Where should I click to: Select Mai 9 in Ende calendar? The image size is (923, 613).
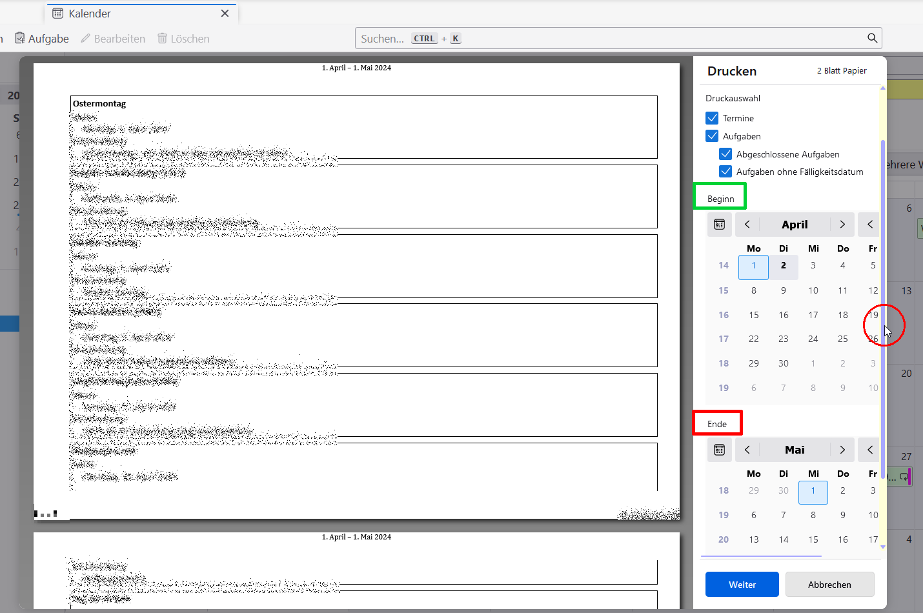coord(843,515)
